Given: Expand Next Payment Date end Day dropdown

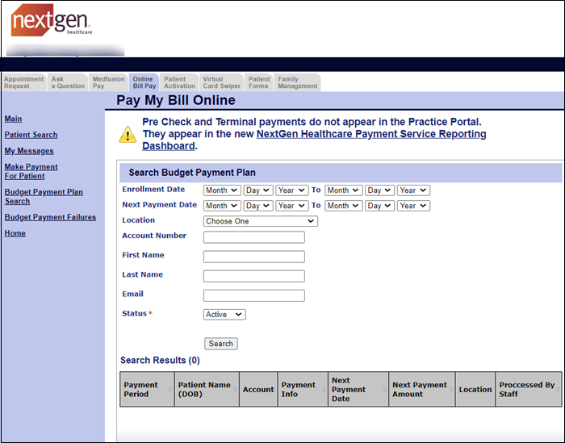Looking at the screenshot, I should click(x=379, y=206).
